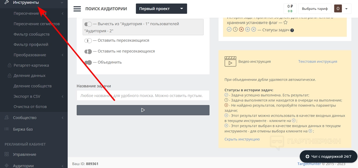Viewport: 358px width, 168px height.
Task: Open Фильтр профилей menu item
Action: pyautogui.click(x=31, y=44)
